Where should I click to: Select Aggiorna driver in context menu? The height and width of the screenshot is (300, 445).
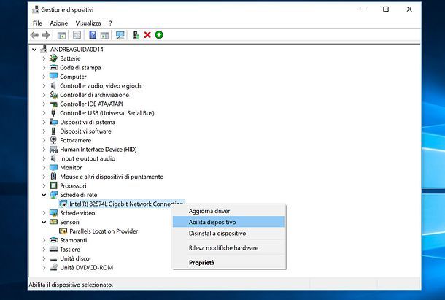pyautogui.click(x=209, y=211)
